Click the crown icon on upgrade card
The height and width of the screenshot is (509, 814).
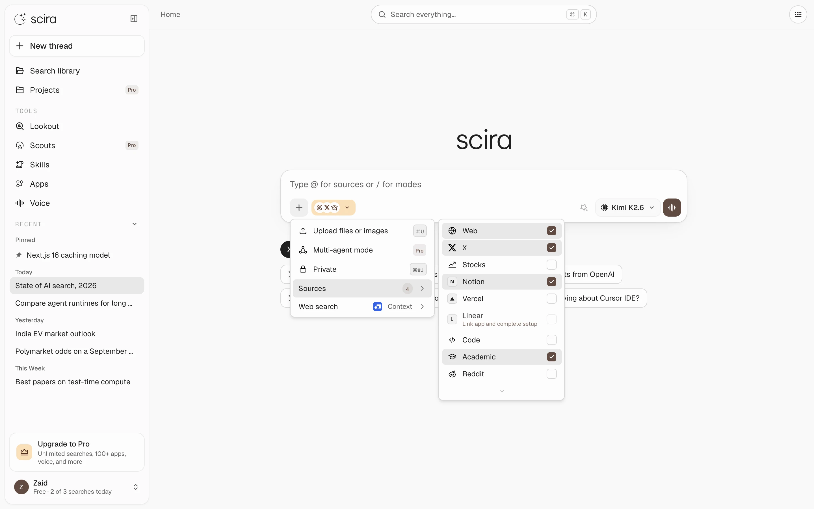[24, 452]
